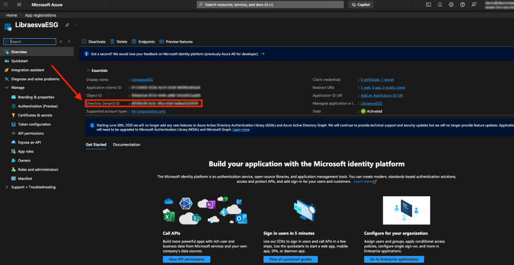Open Authentication (Preview)

coord(37,106)
